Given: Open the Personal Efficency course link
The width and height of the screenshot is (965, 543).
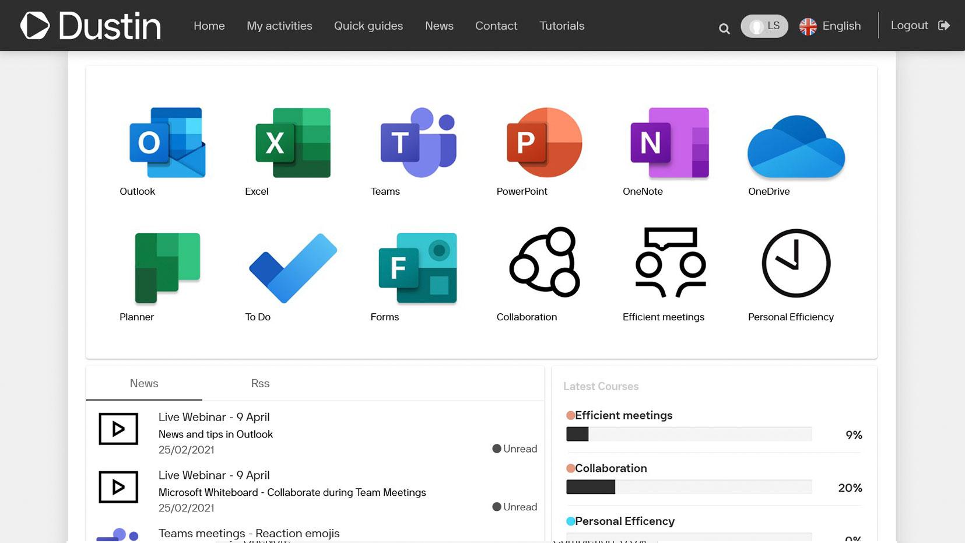Looking at the screenshot, I should coord(625,521).
